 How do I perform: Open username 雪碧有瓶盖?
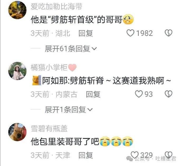pos(49,129)
